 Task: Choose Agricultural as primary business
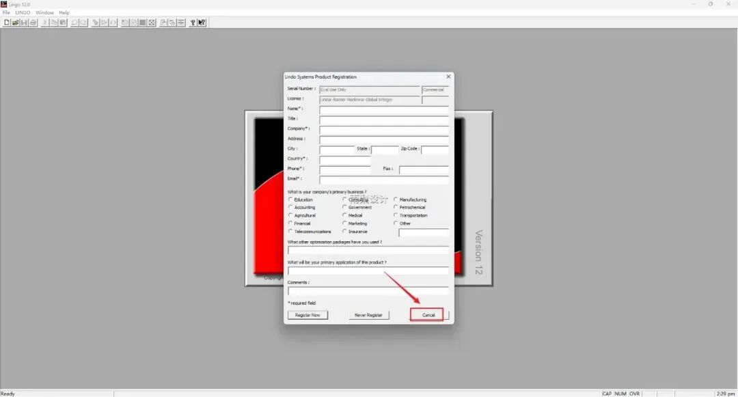[291, 215]
